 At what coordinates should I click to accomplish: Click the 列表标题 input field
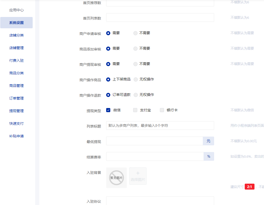tap(160, 126)
